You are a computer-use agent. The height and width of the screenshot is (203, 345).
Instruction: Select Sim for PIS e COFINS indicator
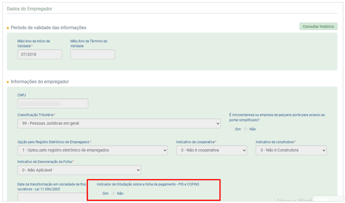point(99,193)
